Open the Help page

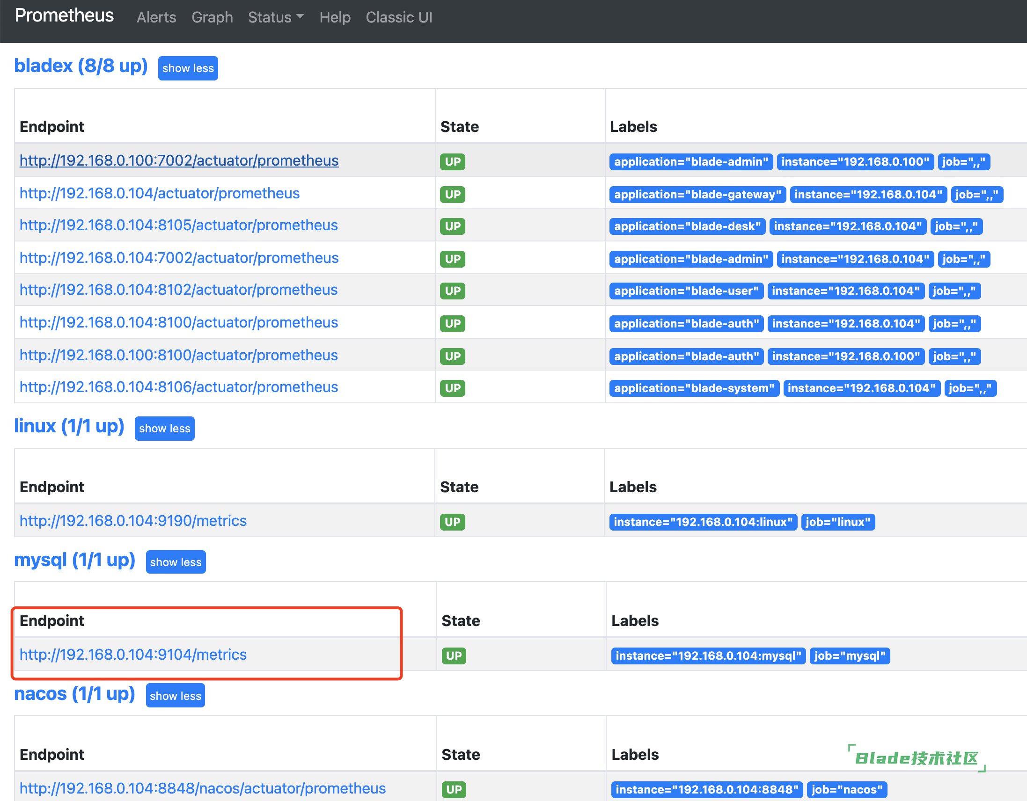click(335, 17)
